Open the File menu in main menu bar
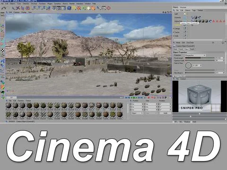This screenshot has width=227, height=170. pos(2,3)
